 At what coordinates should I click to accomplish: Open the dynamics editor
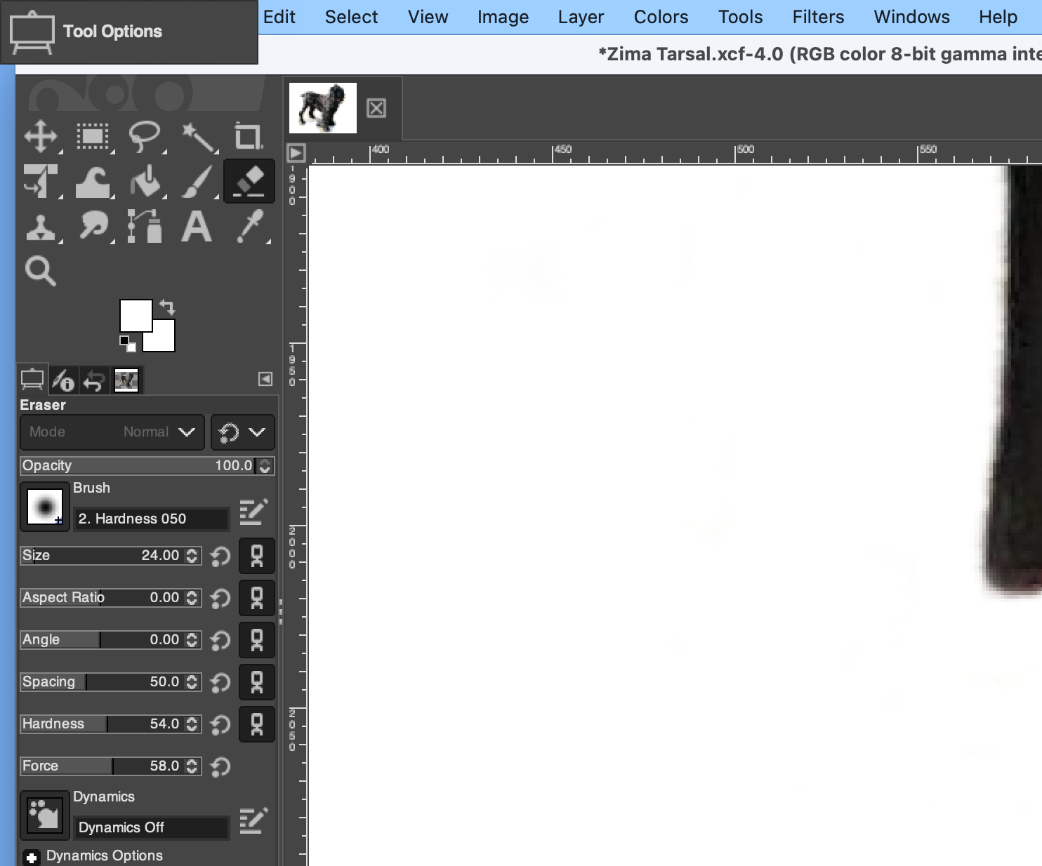pos(253,821)
